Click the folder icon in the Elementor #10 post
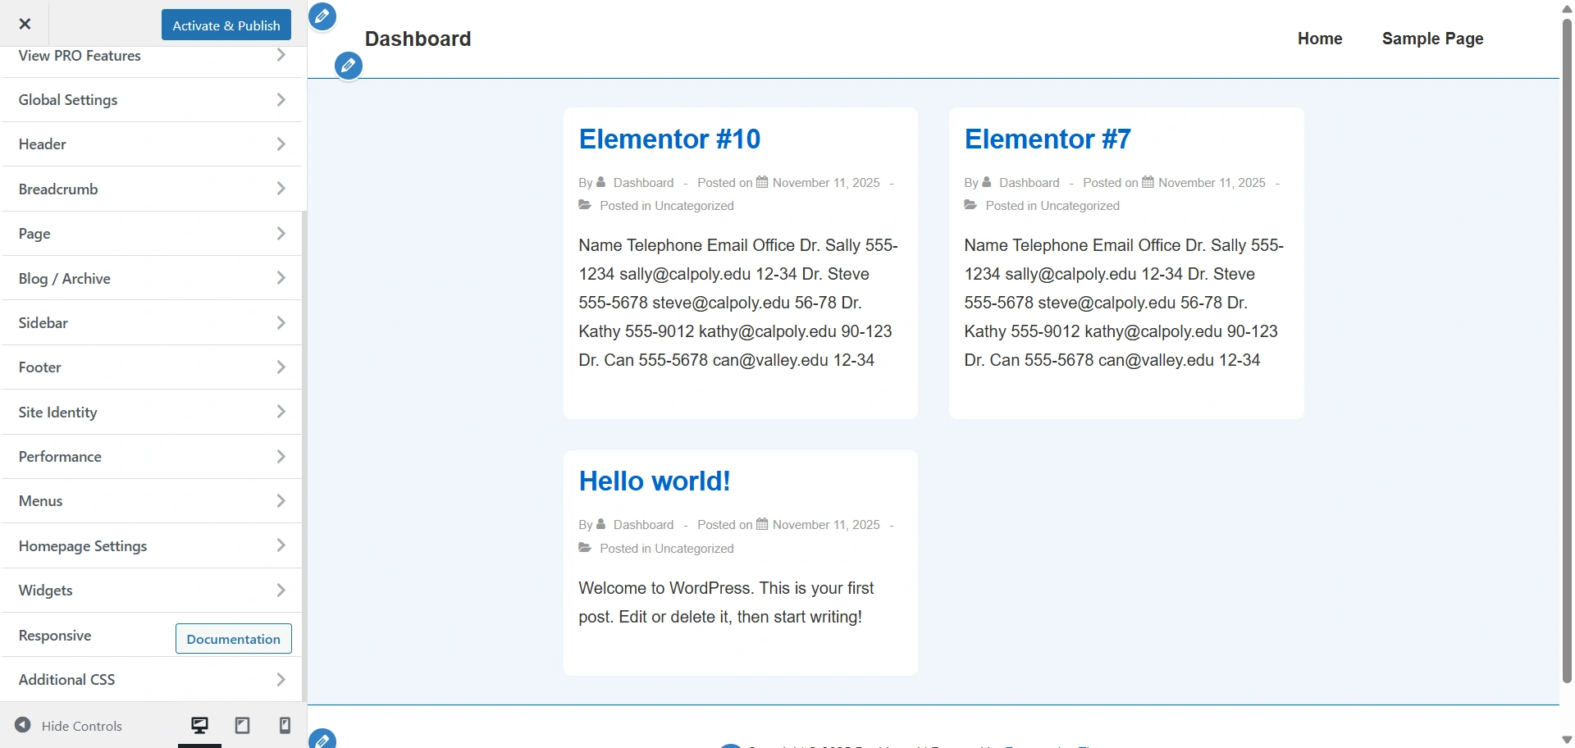 coord(585,205)
